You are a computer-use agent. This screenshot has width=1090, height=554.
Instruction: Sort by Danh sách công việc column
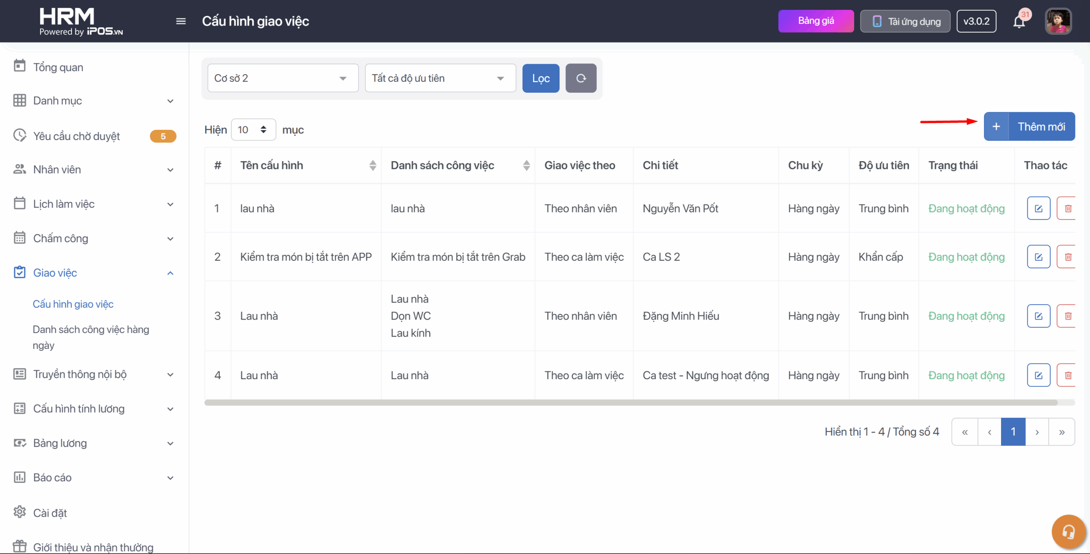pos(526,166)
